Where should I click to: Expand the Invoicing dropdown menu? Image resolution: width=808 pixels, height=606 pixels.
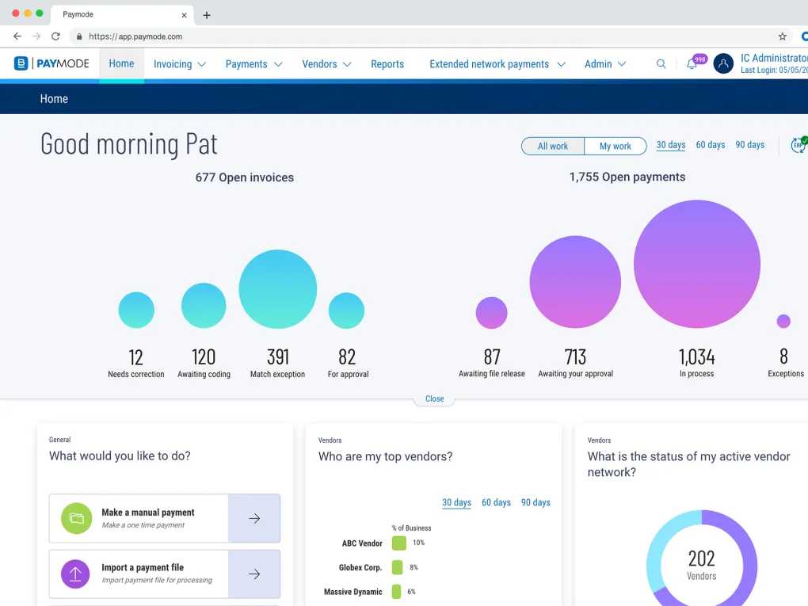[x=179, y=64]
